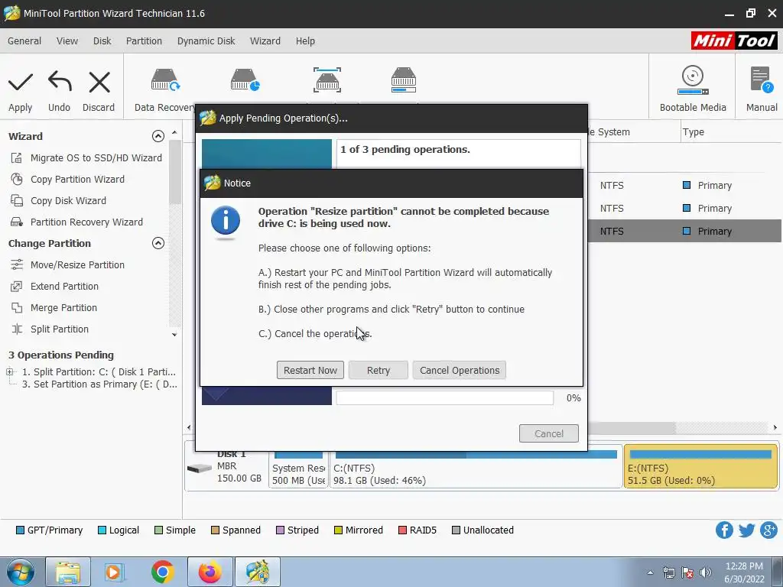This screenshot has width=783, height=587.
Task: Open the General menu
Action: click(x=24, y=41)
